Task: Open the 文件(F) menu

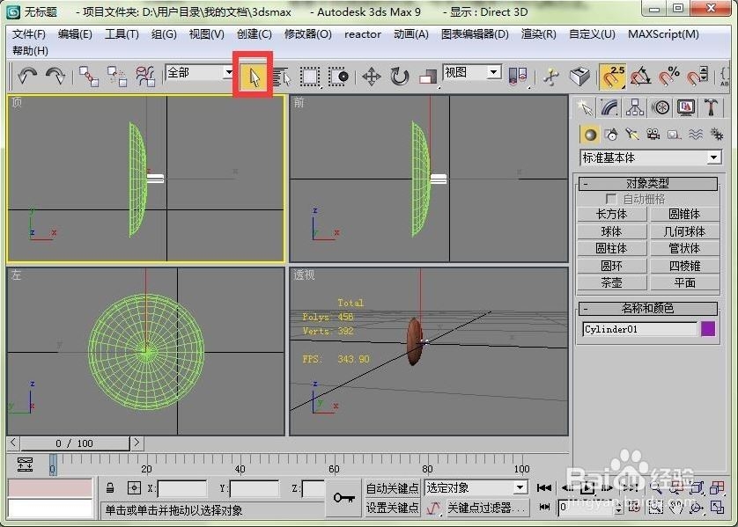Action: click(29, 34)
